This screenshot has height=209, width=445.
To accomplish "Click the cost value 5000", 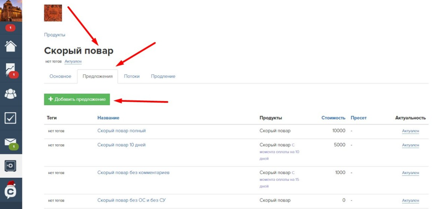I will [x=340, y=145].
